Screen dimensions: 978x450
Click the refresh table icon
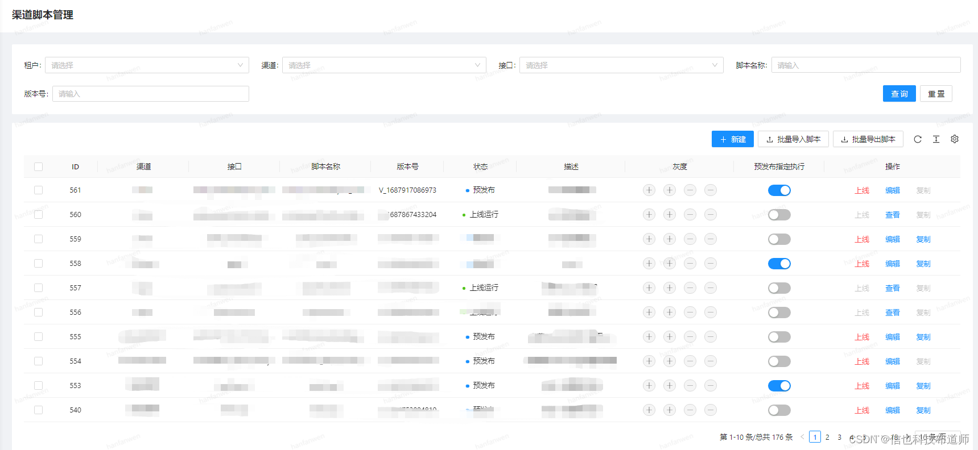point(918,139)
